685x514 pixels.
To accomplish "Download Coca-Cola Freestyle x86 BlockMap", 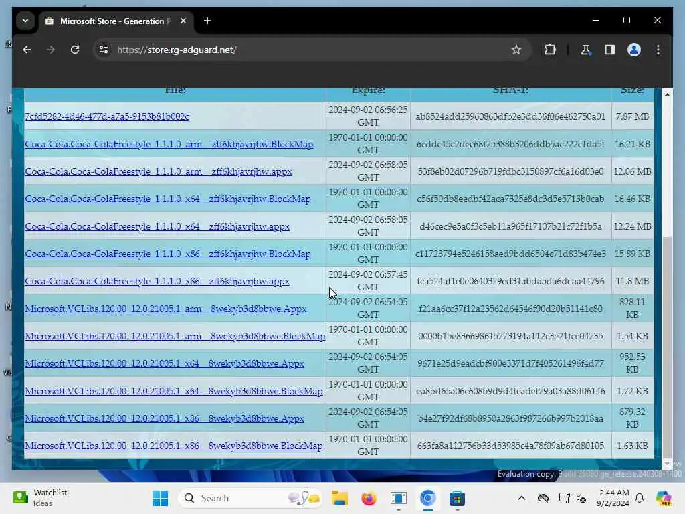I will 168,254.
